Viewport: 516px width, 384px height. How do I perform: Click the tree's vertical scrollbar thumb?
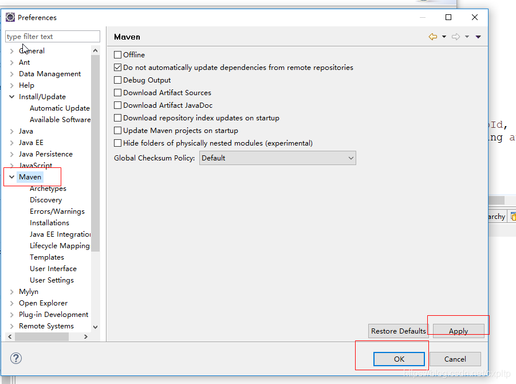(96, 153)
